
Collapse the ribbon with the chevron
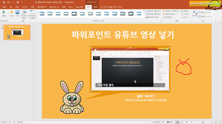click(220, 21)
